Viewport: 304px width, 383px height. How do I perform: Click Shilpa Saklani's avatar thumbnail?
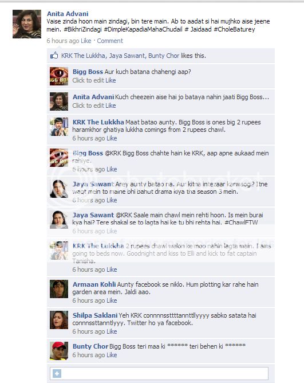[x=59, y=320]
